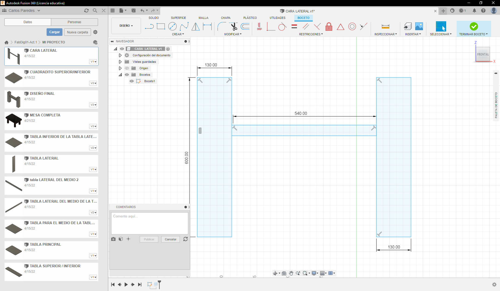Select the two-point Rectangle tool

coord(161,26)
